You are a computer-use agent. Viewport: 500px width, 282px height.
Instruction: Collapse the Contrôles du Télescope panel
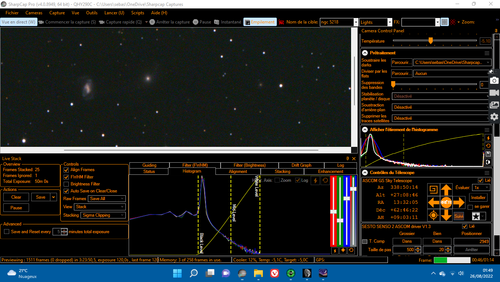click(x=365, y=173)
